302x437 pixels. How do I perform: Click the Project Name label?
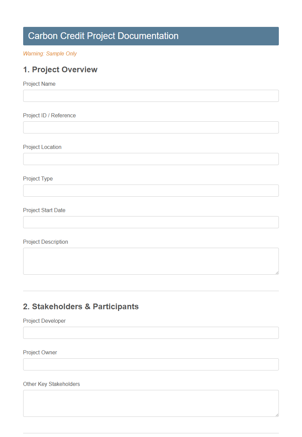(39, 84)
